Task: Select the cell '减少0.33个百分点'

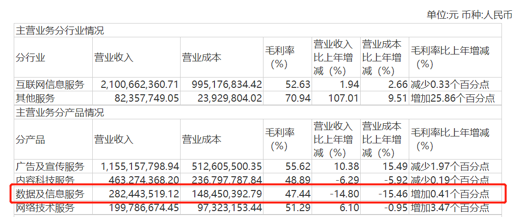Action: tap(449, 84)
